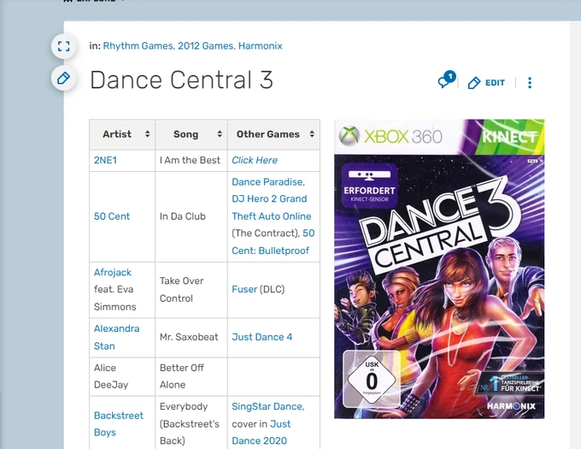This screenshot has height=449, width=581.
Task: Open Backstreet Boys artist link
Action: coord(119,424)
